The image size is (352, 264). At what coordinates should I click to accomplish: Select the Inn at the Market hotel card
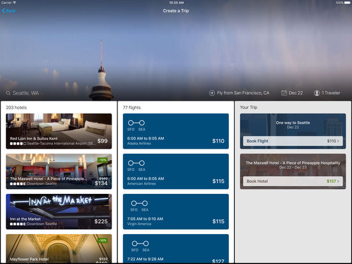[59, 212]
